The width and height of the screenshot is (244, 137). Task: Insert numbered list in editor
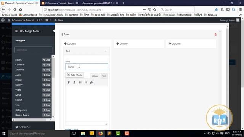86,82
